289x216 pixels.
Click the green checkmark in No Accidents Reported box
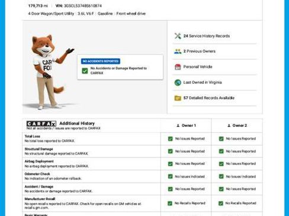click(85, 71)
